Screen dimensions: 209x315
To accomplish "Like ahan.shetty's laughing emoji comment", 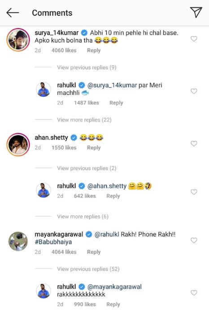I will pyautogui.click(x=194, y=144).
